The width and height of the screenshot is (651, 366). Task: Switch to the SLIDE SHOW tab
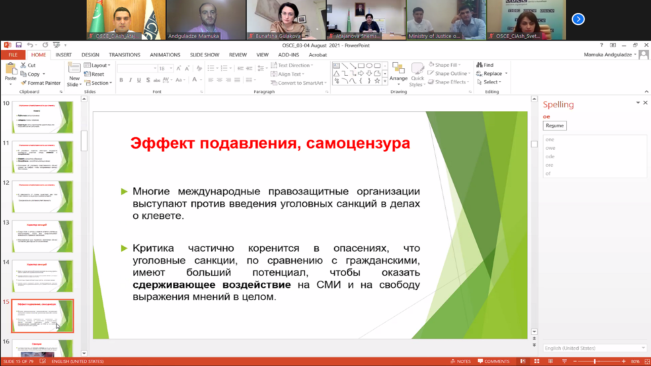click(x=204, y=55)
